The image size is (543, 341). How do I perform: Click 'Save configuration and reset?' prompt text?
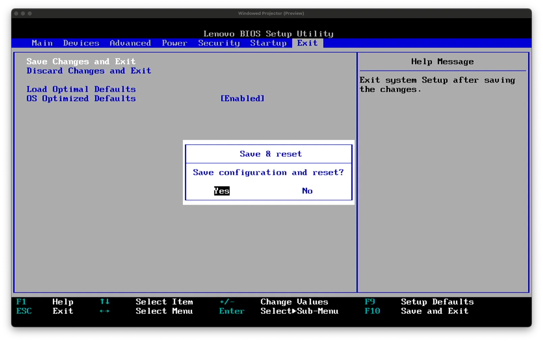click(x=268, y=172)
